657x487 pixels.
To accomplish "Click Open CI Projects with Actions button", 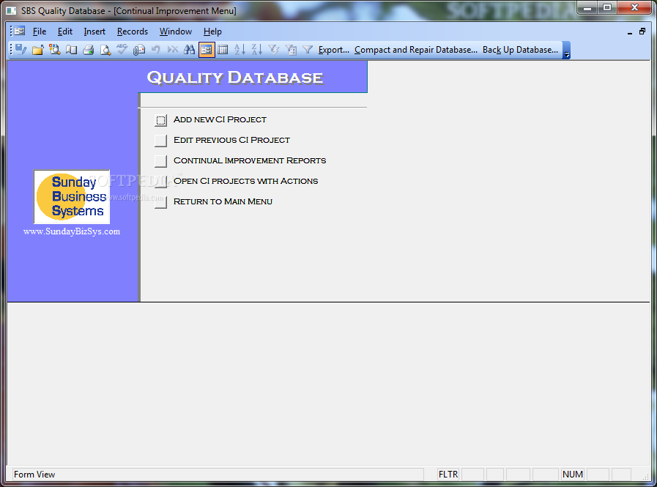I will (160, 182).
